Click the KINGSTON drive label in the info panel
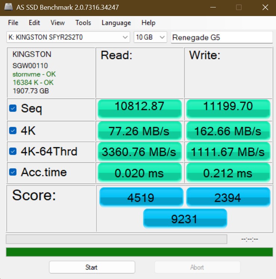276x279 pixels. click(32, 54)
